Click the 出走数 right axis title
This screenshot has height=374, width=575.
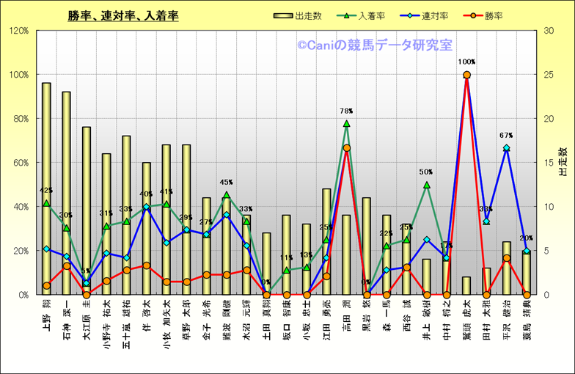coord(563,161)
